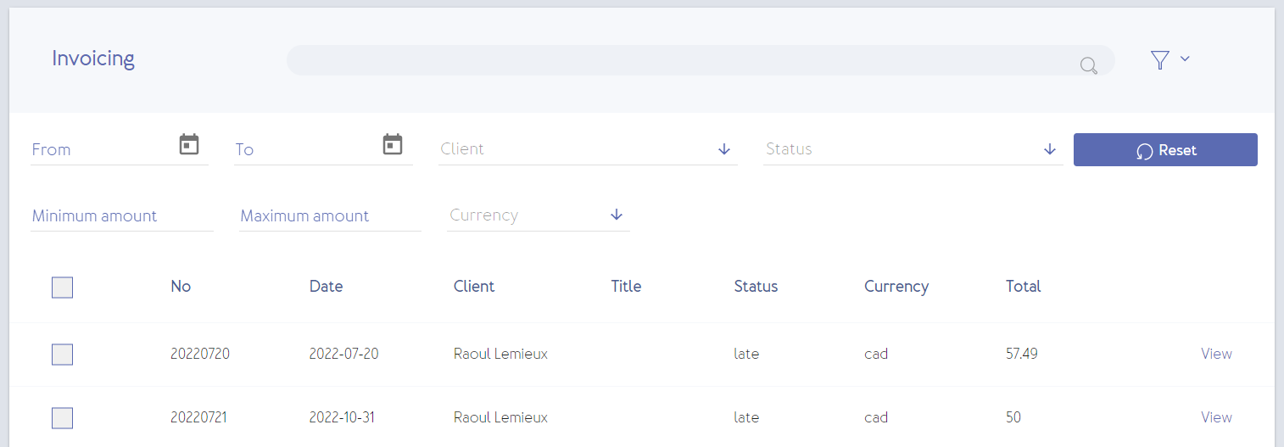
Task: Toggle the select-all header checkbox
Action: tap(62, 288)
